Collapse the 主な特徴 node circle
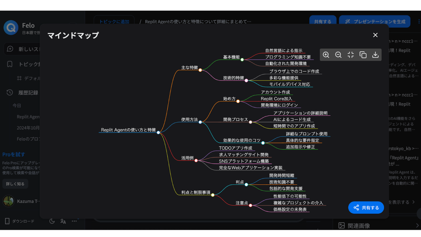This screenshot has height=237, width=421. pos(200,70)
